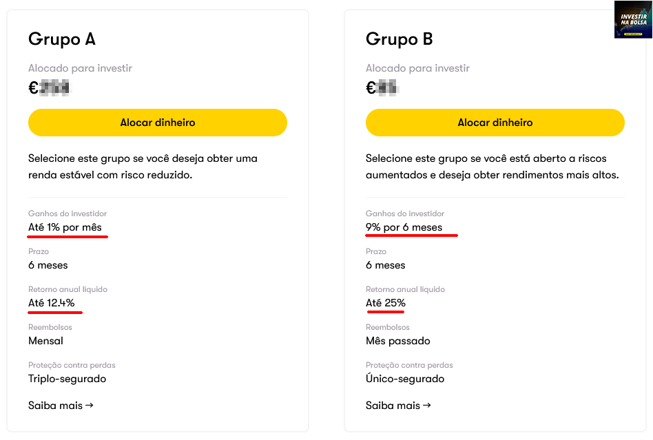Select the Grupo A heading
The height and width of the screenshot is (440, 653).
62,39
